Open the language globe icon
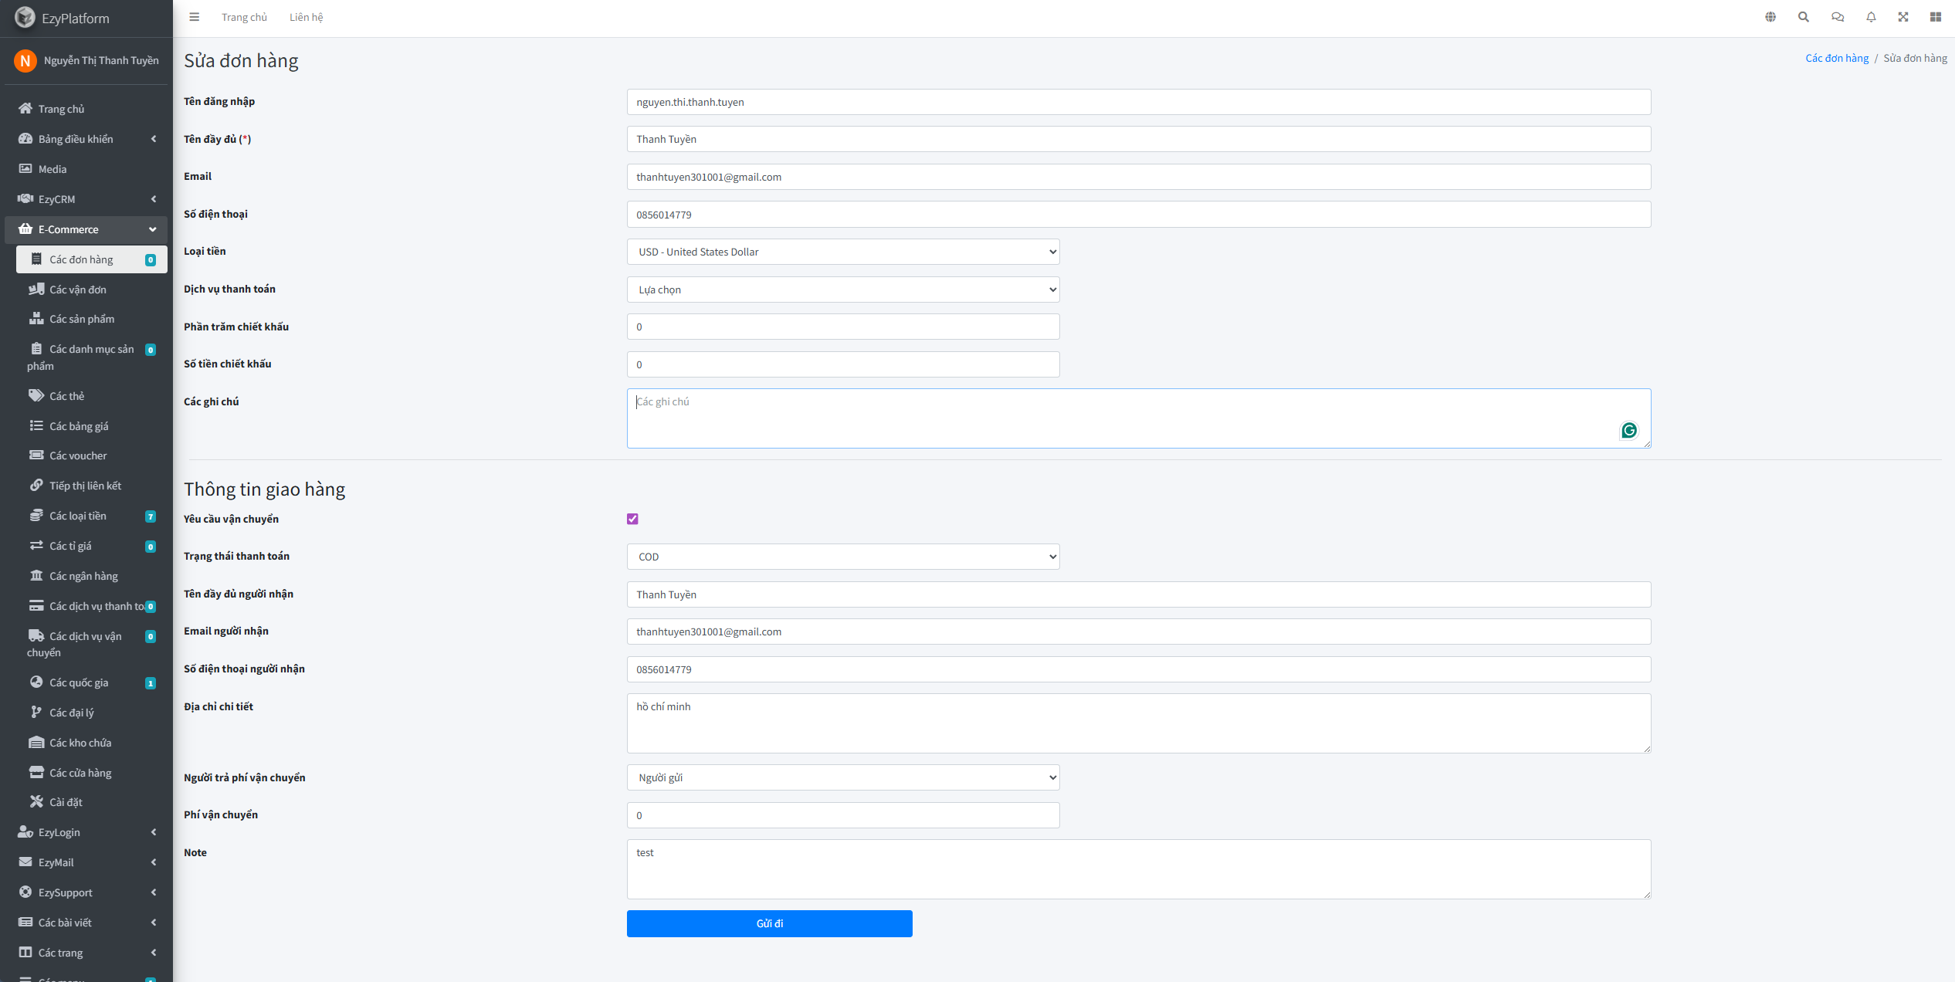Screen dimensions: 1955x982 (x=1770, y=17)
